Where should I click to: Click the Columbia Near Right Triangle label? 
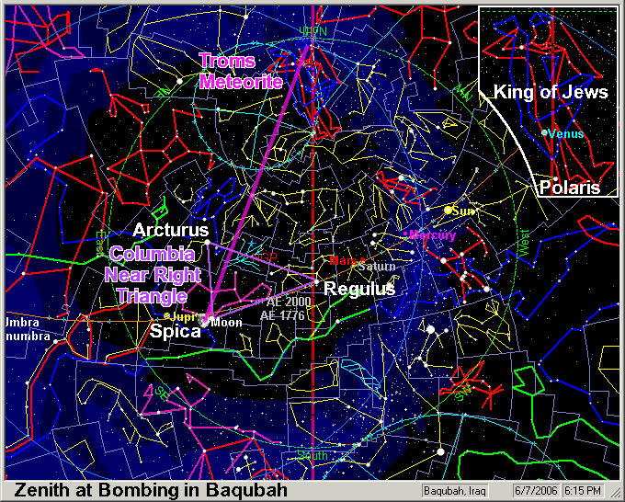tap(151, 273)
